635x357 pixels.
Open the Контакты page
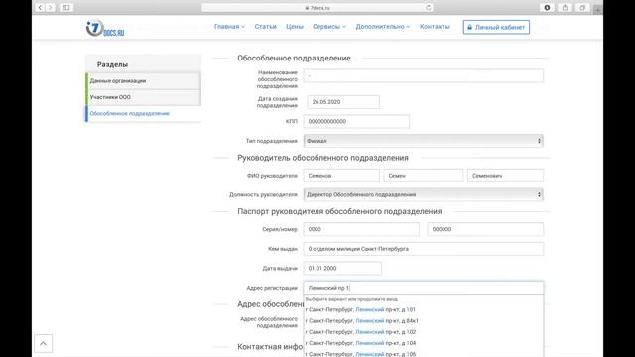tap(435, 27)
